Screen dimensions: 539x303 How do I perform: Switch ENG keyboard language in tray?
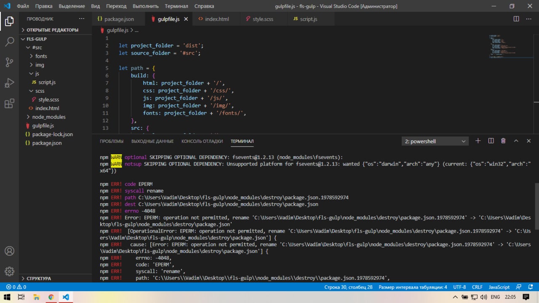(x=495, y=297)
